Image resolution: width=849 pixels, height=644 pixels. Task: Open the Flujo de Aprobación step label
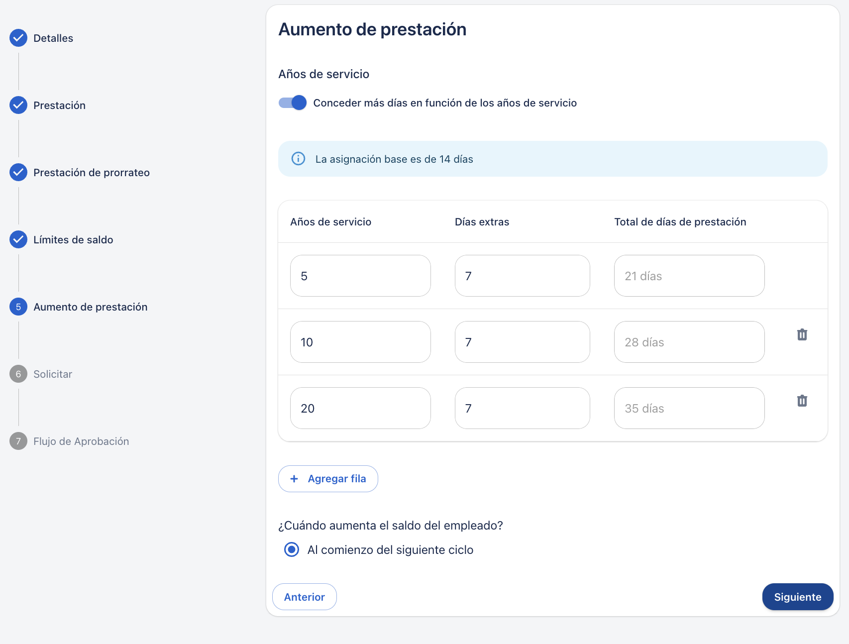(81, 441)
